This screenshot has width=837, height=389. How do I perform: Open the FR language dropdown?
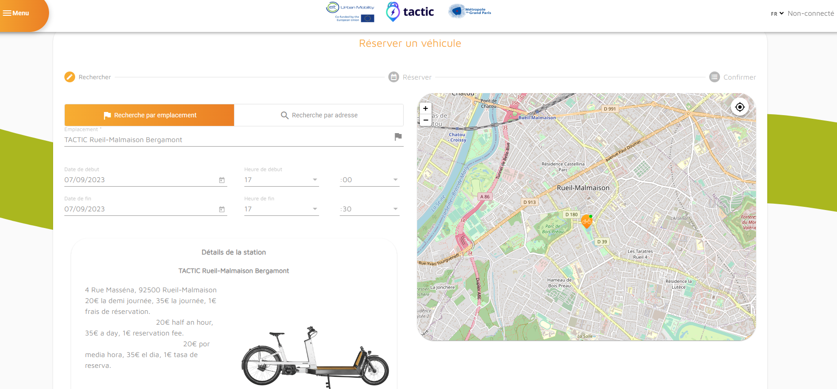[x=777, y=14]
